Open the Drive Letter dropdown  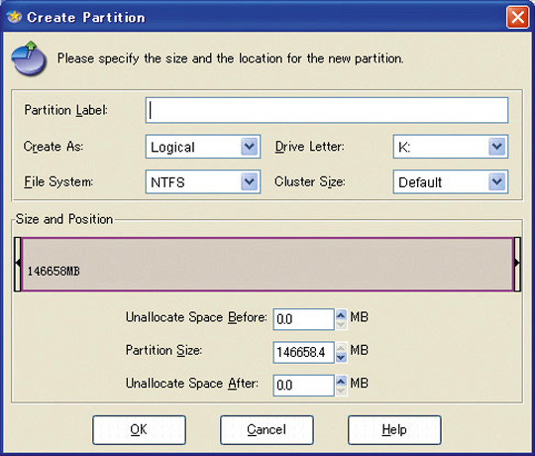coord(496,147)
